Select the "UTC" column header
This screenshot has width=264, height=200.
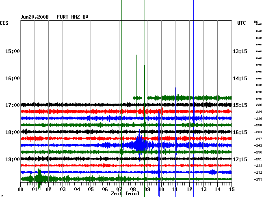(241, 23)
